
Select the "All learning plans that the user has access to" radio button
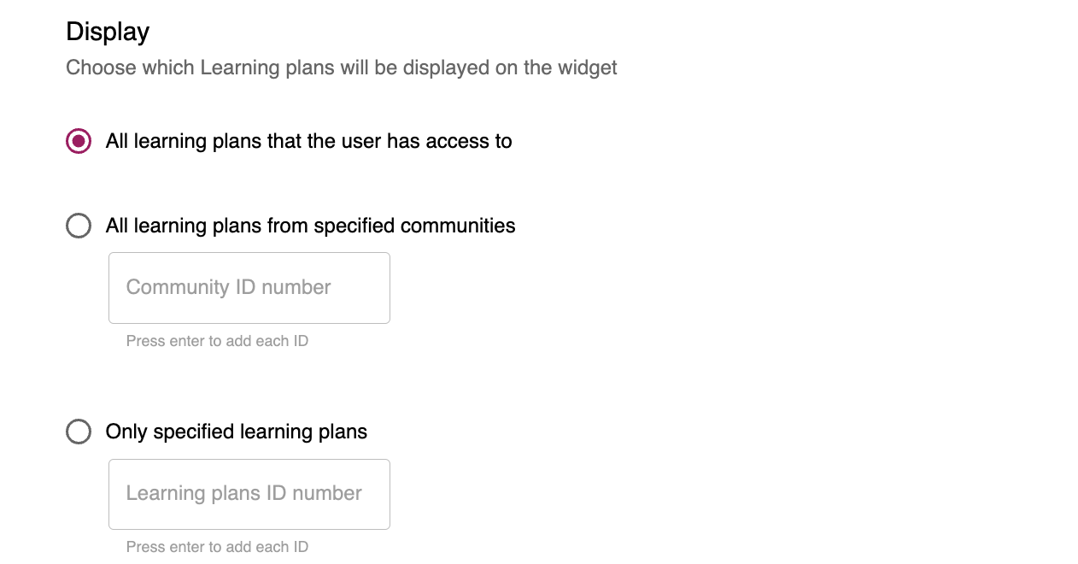coord(79,141)
